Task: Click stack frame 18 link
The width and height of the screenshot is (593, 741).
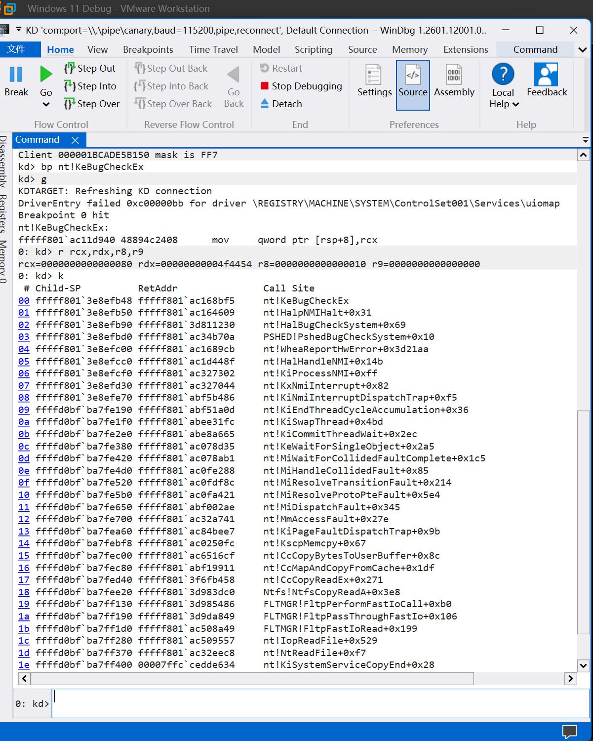Action: (24, 592)
